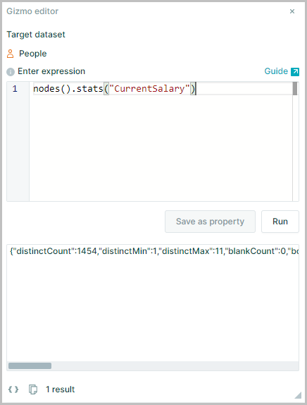Open the Guide external link icon
The height and width of the screenshot is (405, 307).
[x=295, y=71]
